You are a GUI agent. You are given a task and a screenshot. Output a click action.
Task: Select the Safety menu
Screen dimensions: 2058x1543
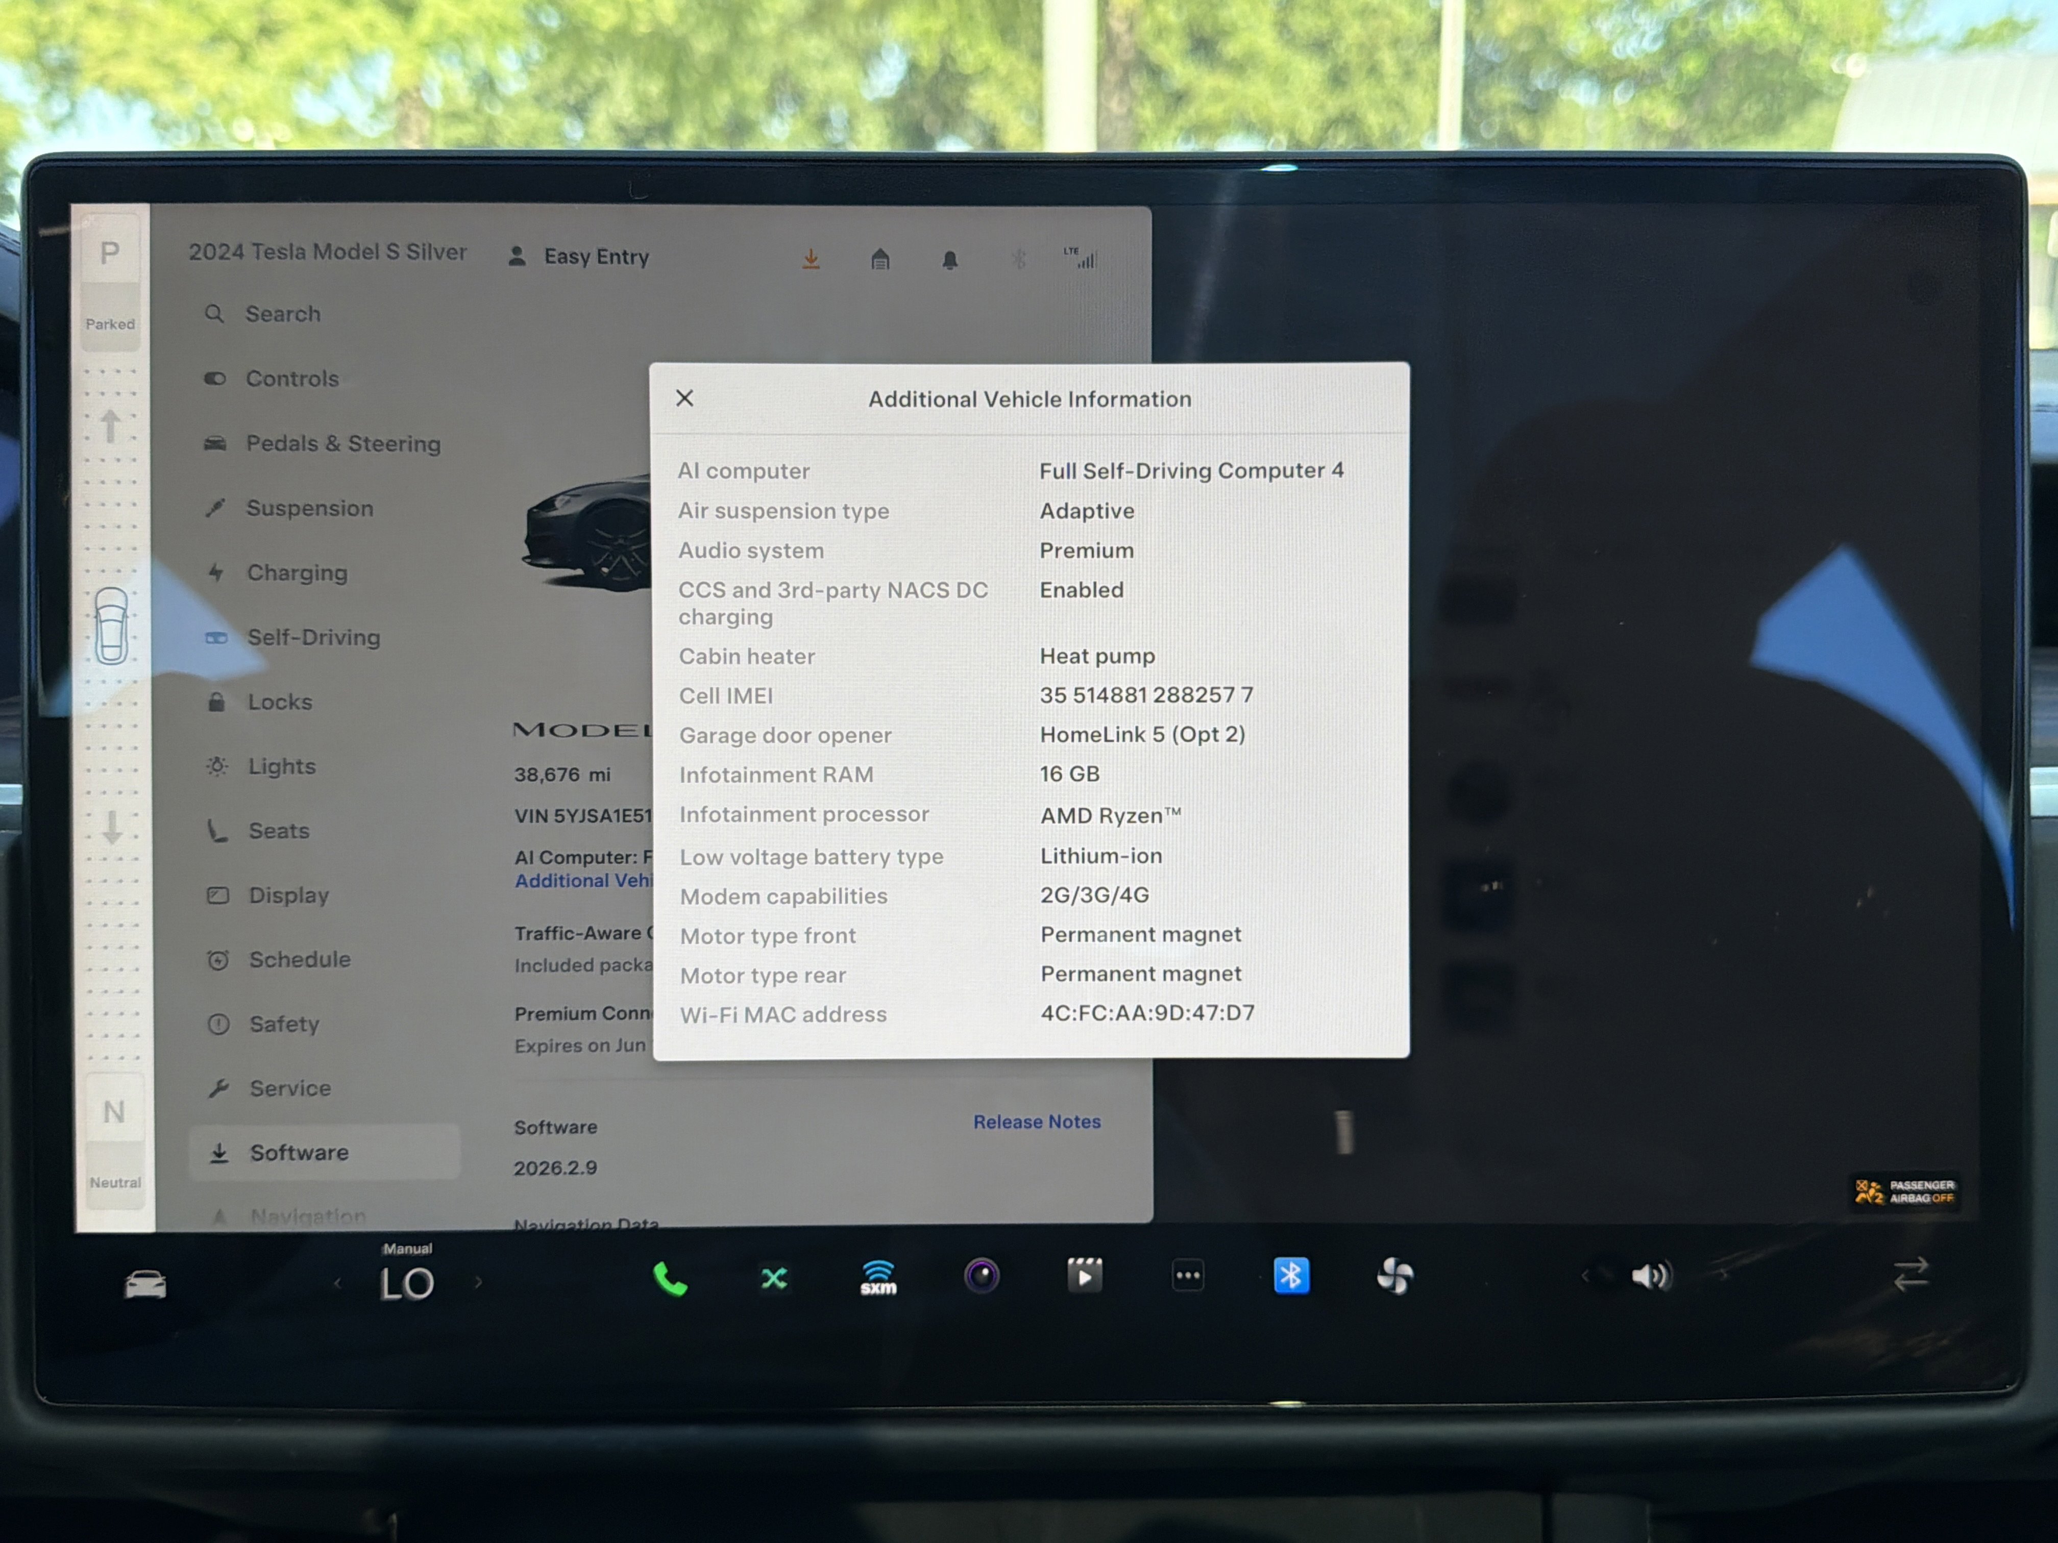[x=264, y=1024]
